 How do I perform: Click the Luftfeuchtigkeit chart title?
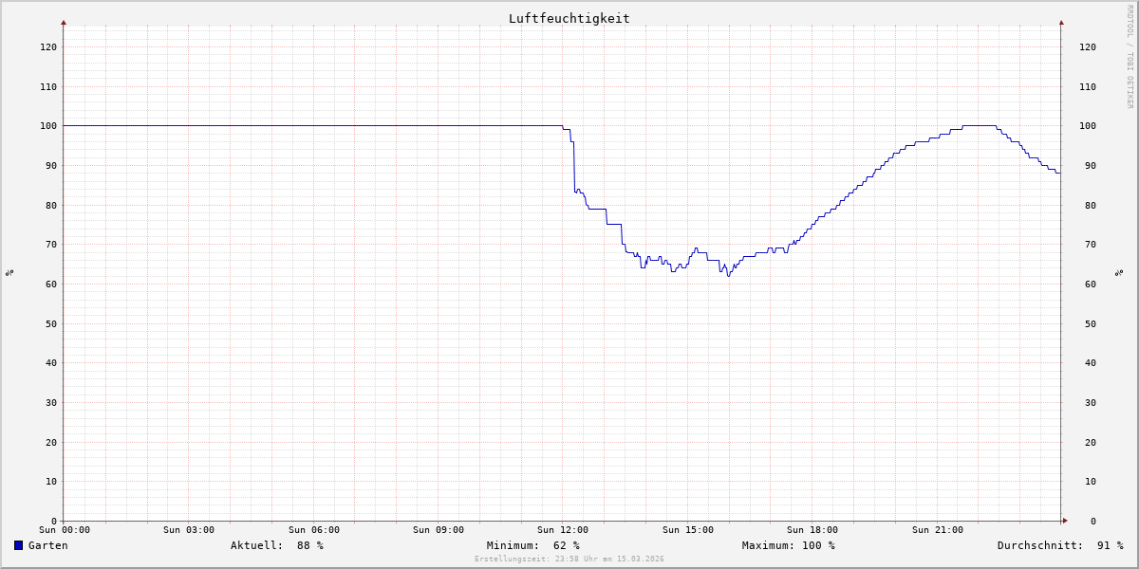click(x=569, y=18)
